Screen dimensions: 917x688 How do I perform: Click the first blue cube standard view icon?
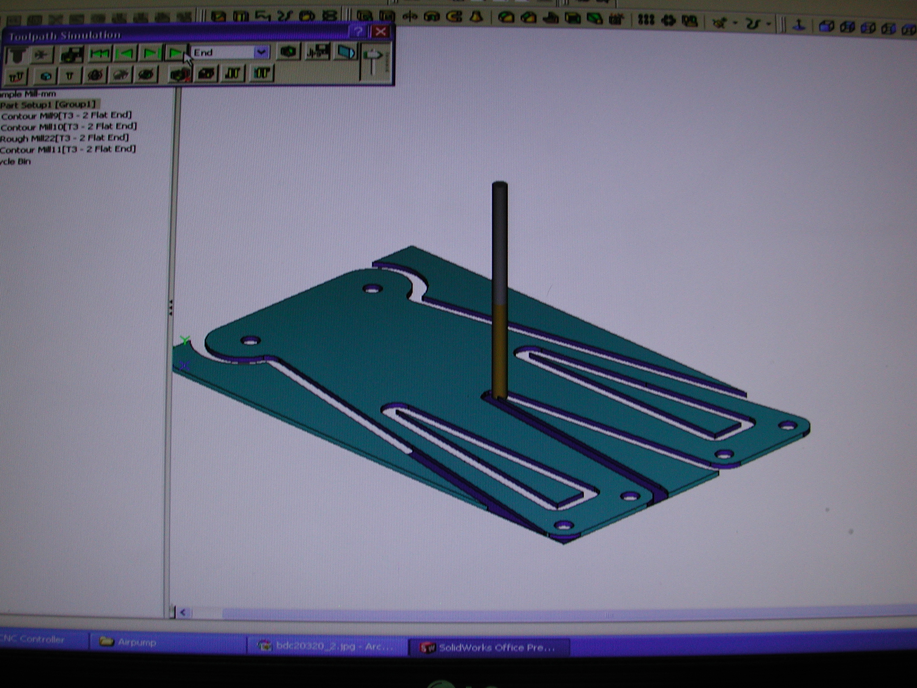pyautogui.click(x=827, y=26)
